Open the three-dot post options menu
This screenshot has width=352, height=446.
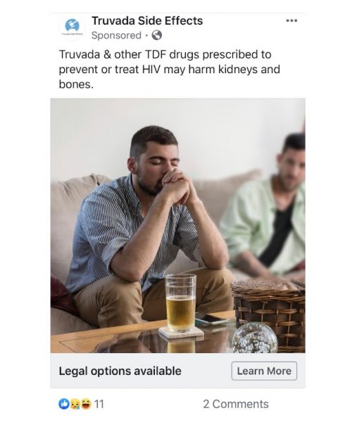[291, 20]
